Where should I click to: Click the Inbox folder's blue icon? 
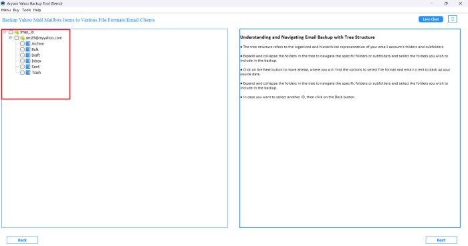pos(28,61)
